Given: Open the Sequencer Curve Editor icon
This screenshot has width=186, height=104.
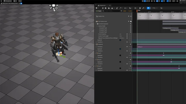Looking at the screenshot, I should coord(161,8).
